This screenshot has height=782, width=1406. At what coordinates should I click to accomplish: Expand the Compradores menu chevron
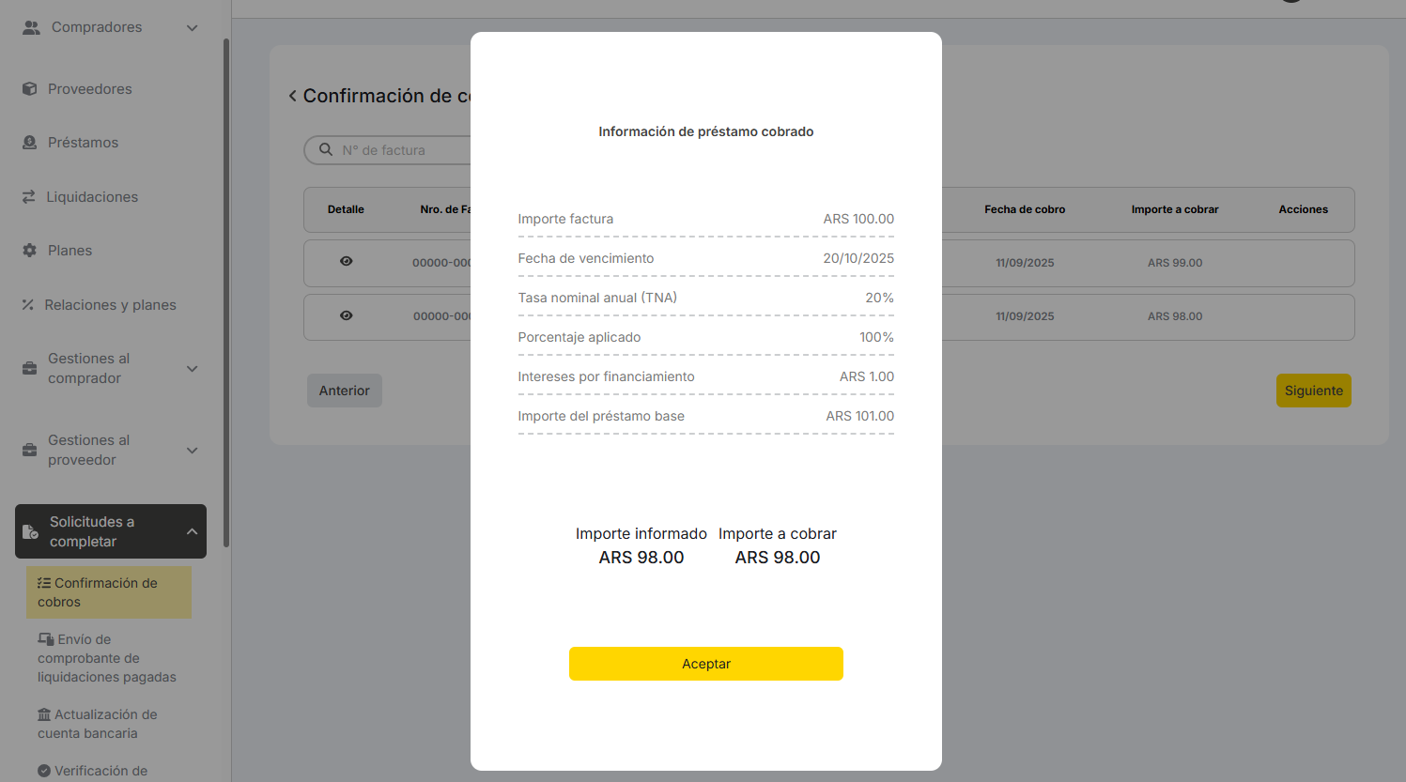(192, 28)
